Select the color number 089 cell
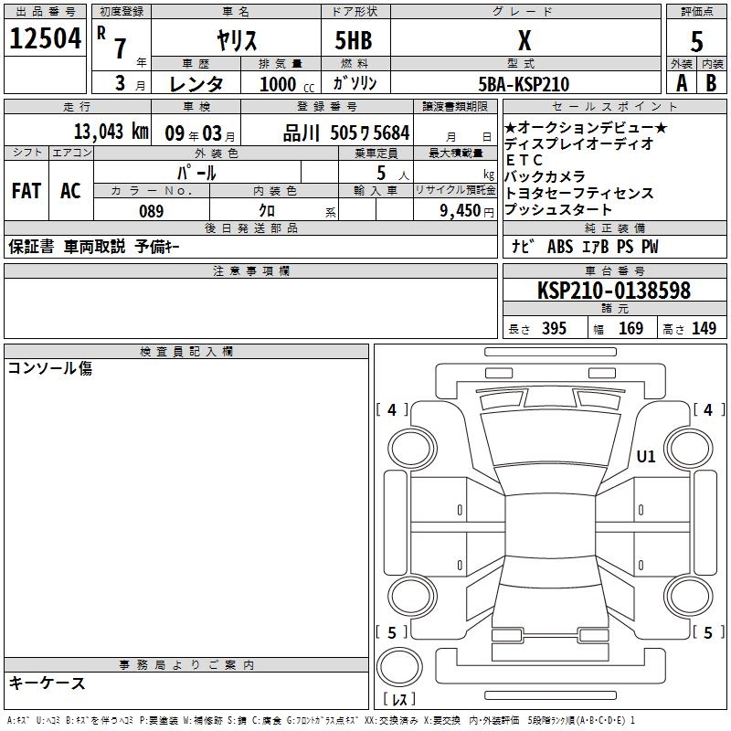 152,210
